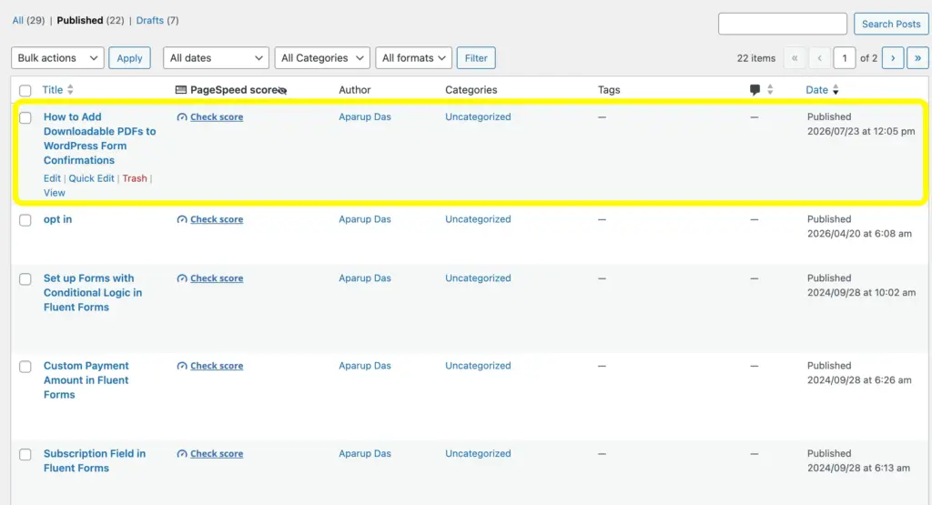Screen dimensions: 932x505
Task: Open the Bulk actions dropdown
Action: click(57, 57)
